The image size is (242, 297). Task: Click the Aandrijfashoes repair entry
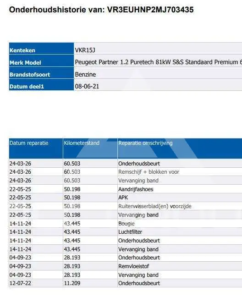coord(136,189)
